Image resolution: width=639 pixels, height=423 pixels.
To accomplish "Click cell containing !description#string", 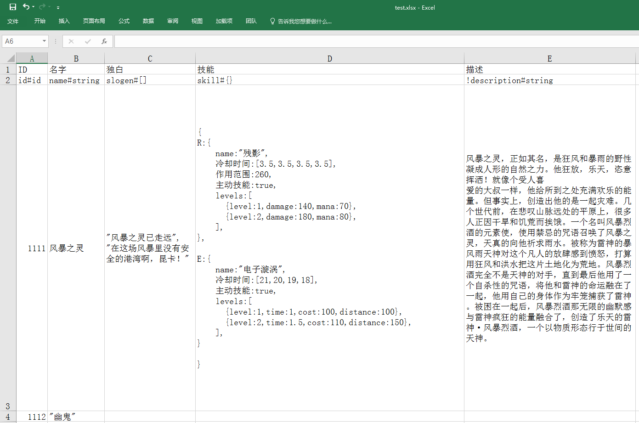I will tap(550, 80).
